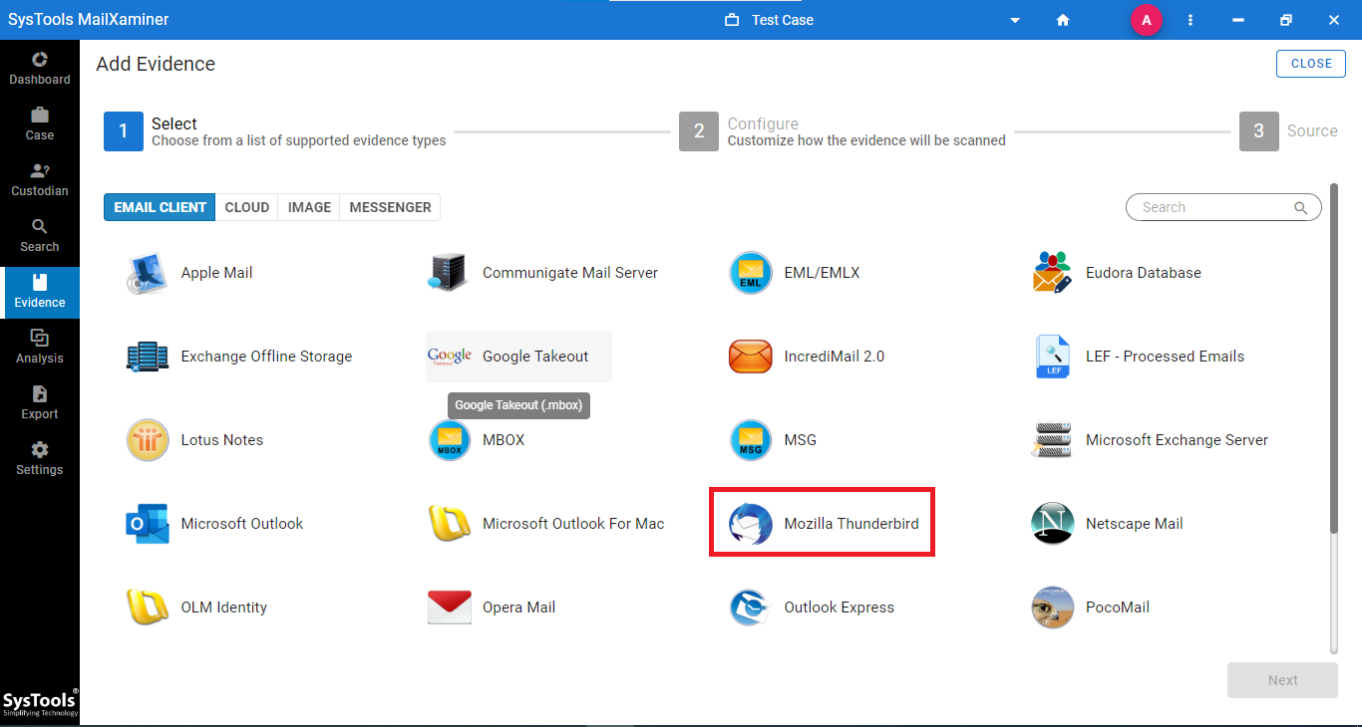Click the PocoMail label

1118,607
